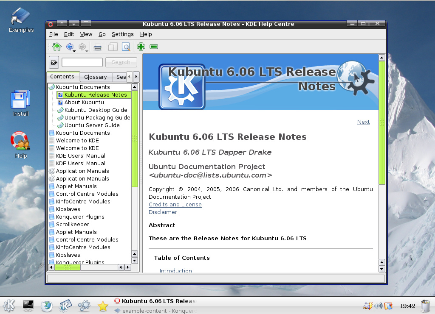435x314 pixels.
Task: Click the clipboard Klipper tray icon
Action: (388, 306)
